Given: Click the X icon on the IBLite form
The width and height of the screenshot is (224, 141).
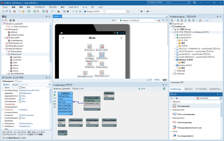Looking at the screenshot, I should [63, 37].
